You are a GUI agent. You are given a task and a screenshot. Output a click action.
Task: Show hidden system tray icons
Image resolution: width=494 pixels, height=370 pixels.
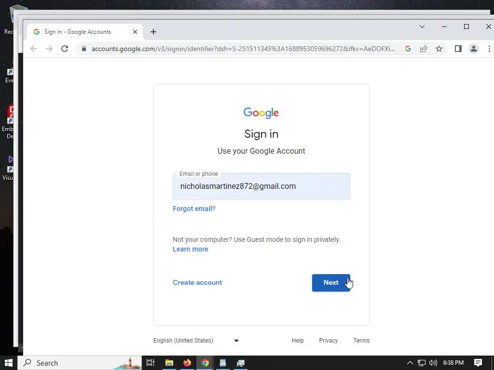(410, 363)
